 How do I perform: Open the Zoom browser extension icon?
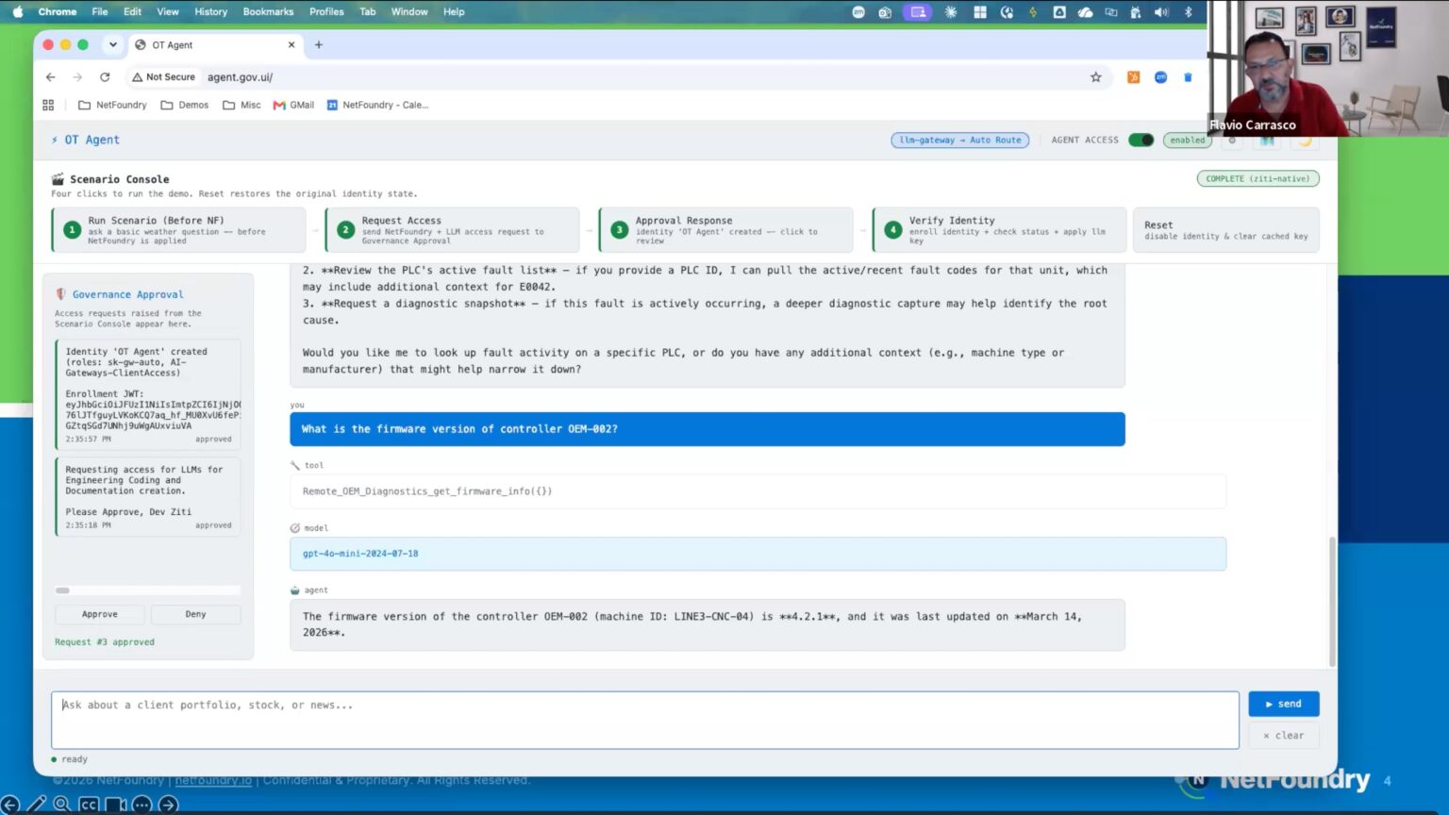[x=1160, y=77]
